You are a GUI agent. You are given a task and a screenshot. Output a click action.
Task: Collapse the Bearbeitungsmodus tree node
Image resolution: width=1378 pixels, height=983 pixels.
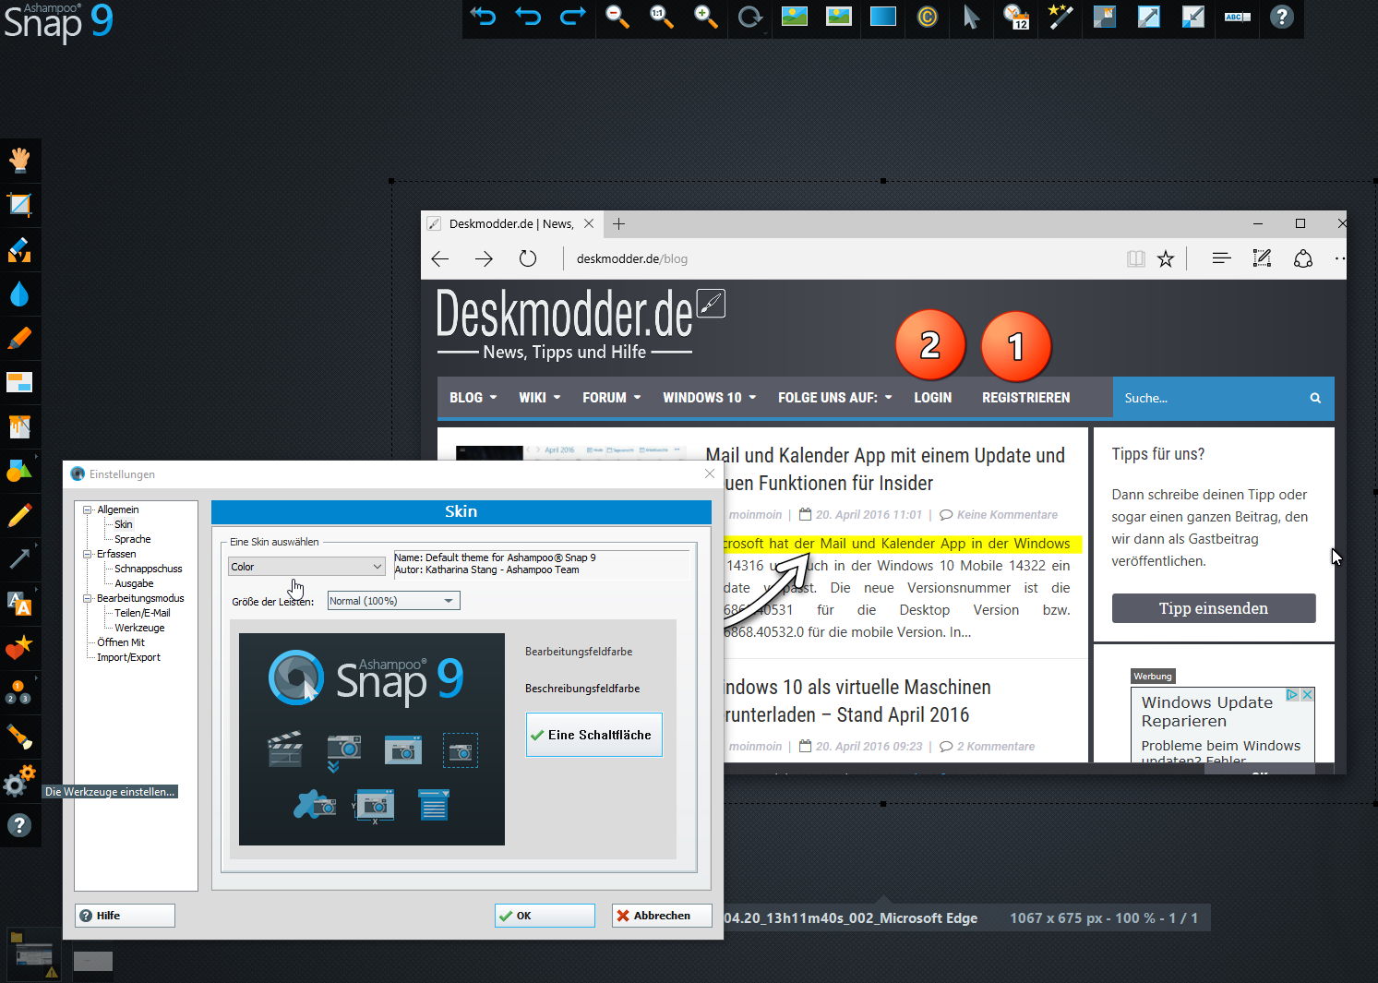tap(88, 598)
